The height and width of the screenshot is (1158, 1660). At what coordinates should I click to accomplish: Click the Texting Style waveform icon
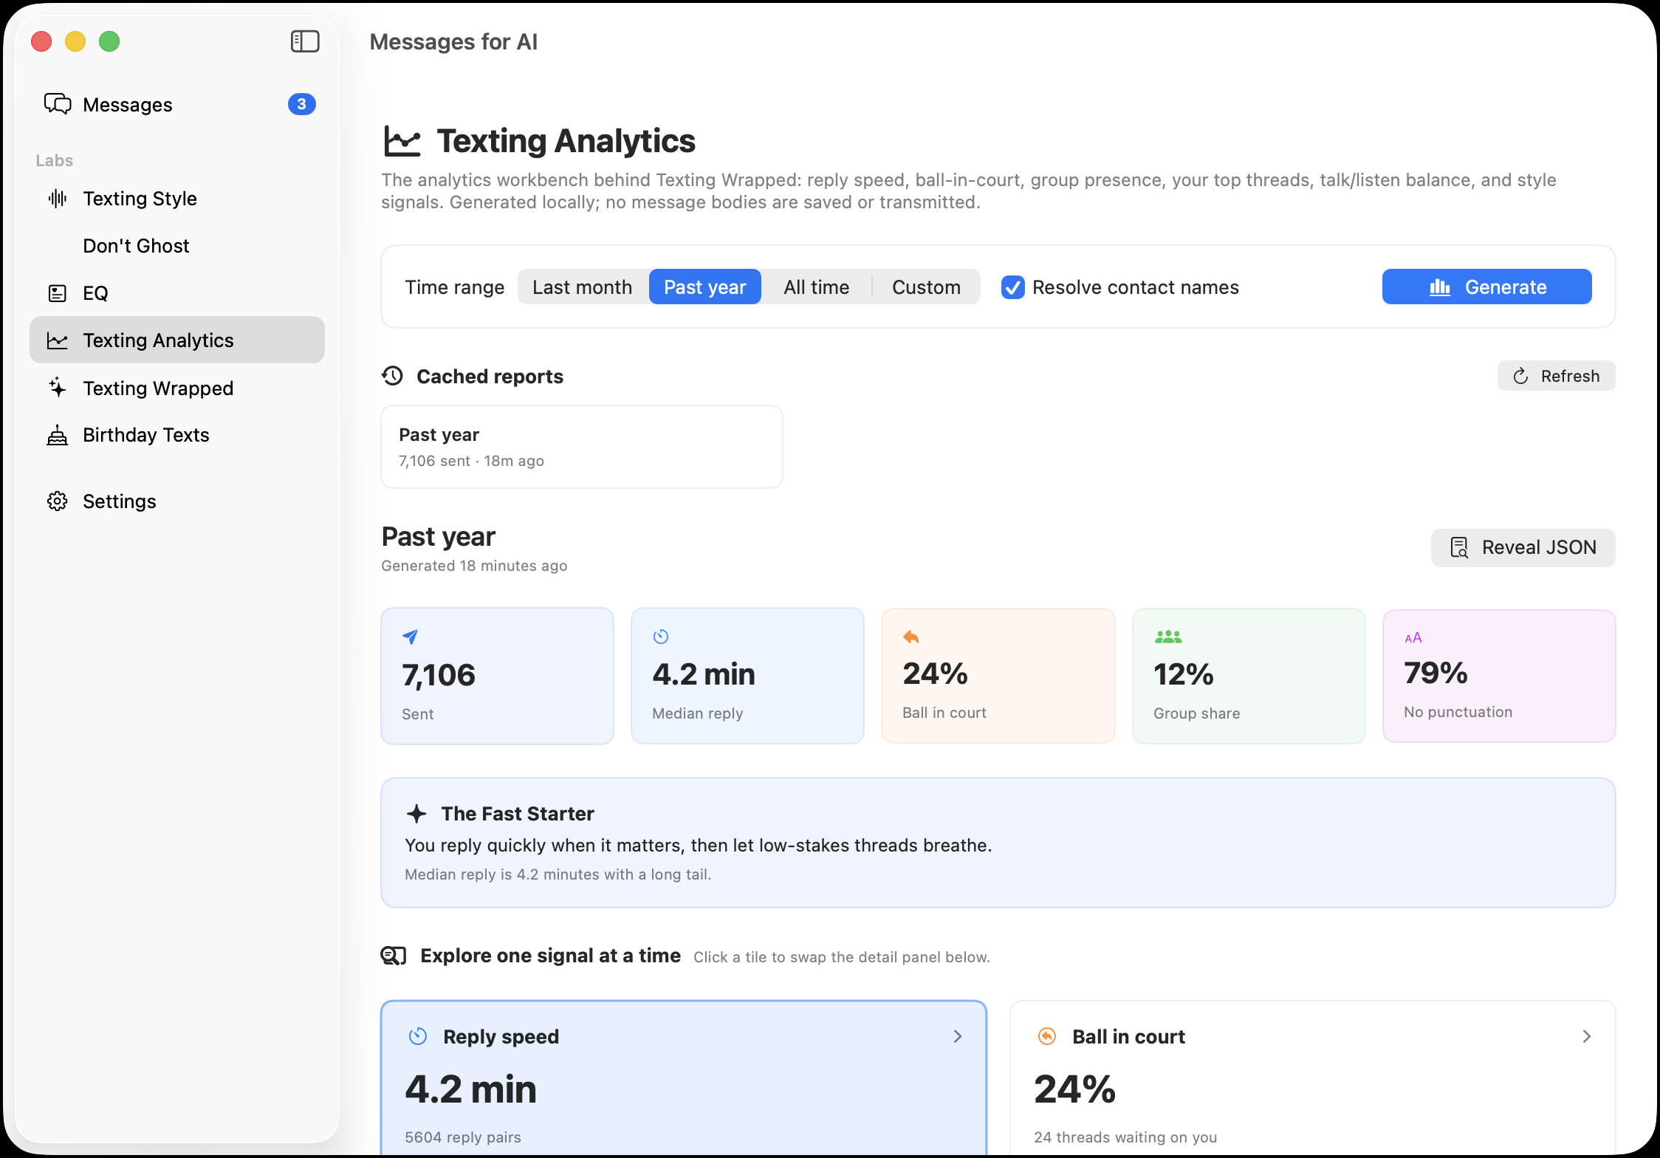coord(58,199)
